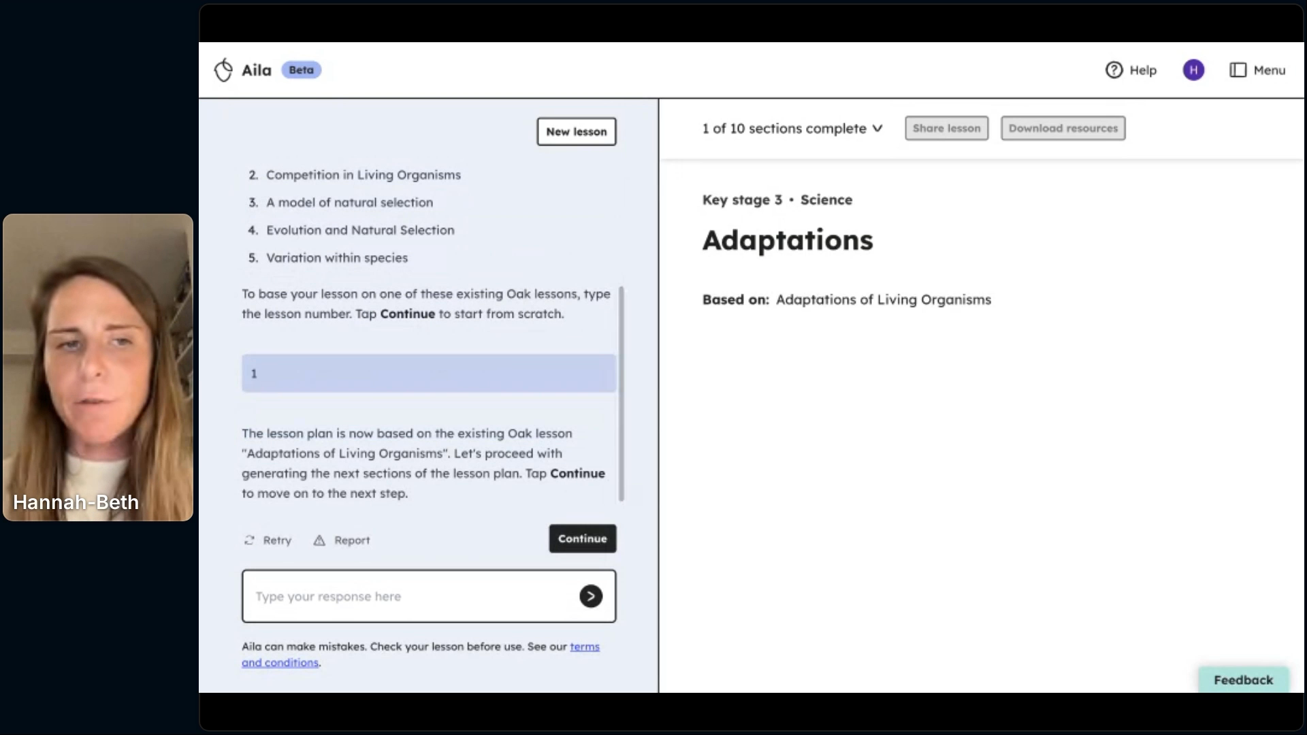Screen dimensions: 1307x735
Task: Start a New lesson
Action: [x=576, y=131]
